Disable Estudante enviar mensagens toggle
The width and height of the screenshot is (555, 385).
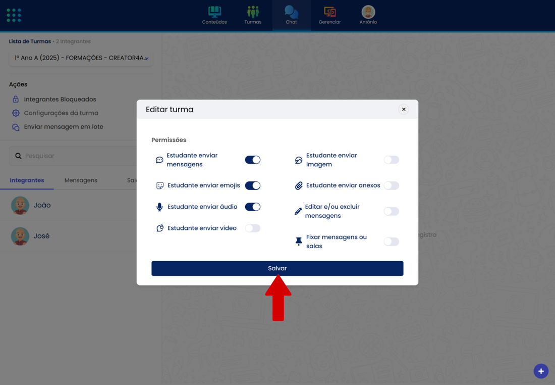[253, 160]
